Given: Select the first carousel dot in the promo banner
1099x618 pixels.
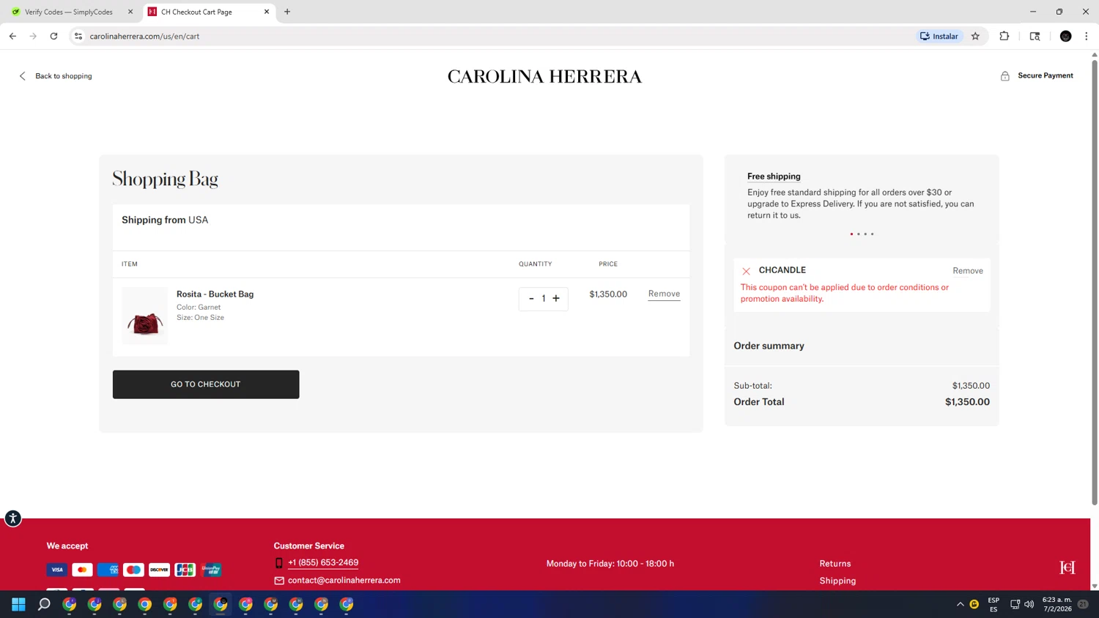Looking at the screenshot, I should coord(851,234).
